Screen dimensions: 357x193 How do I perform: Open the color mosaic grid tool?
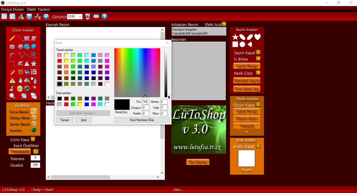[x=34, y=72]
